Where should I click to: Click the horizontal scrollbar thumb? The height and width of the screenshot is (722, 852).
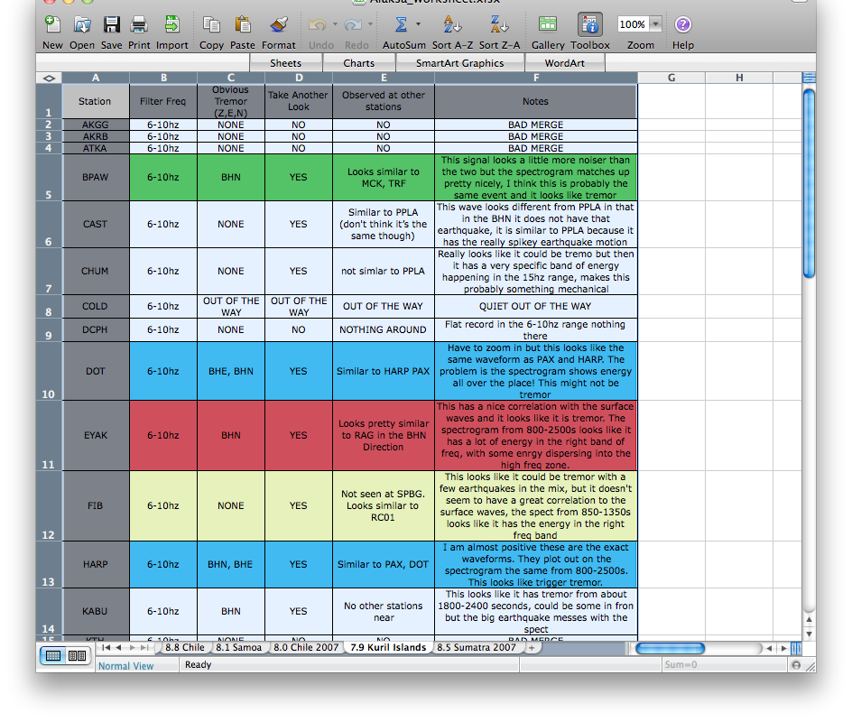pyautogui.click(x=670, y=648)
